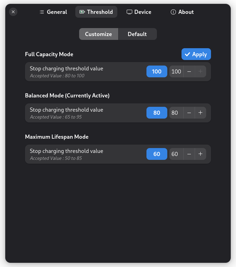This screenshot has height=267, width=236.
Task: Select the Customize toggle option
Action: [99, 34]
